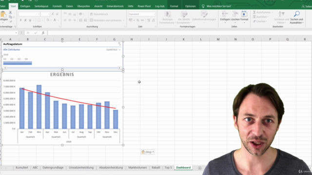312x175 pixels.
Task: Click the Format Painter brush icon
Action: [10, 21]
